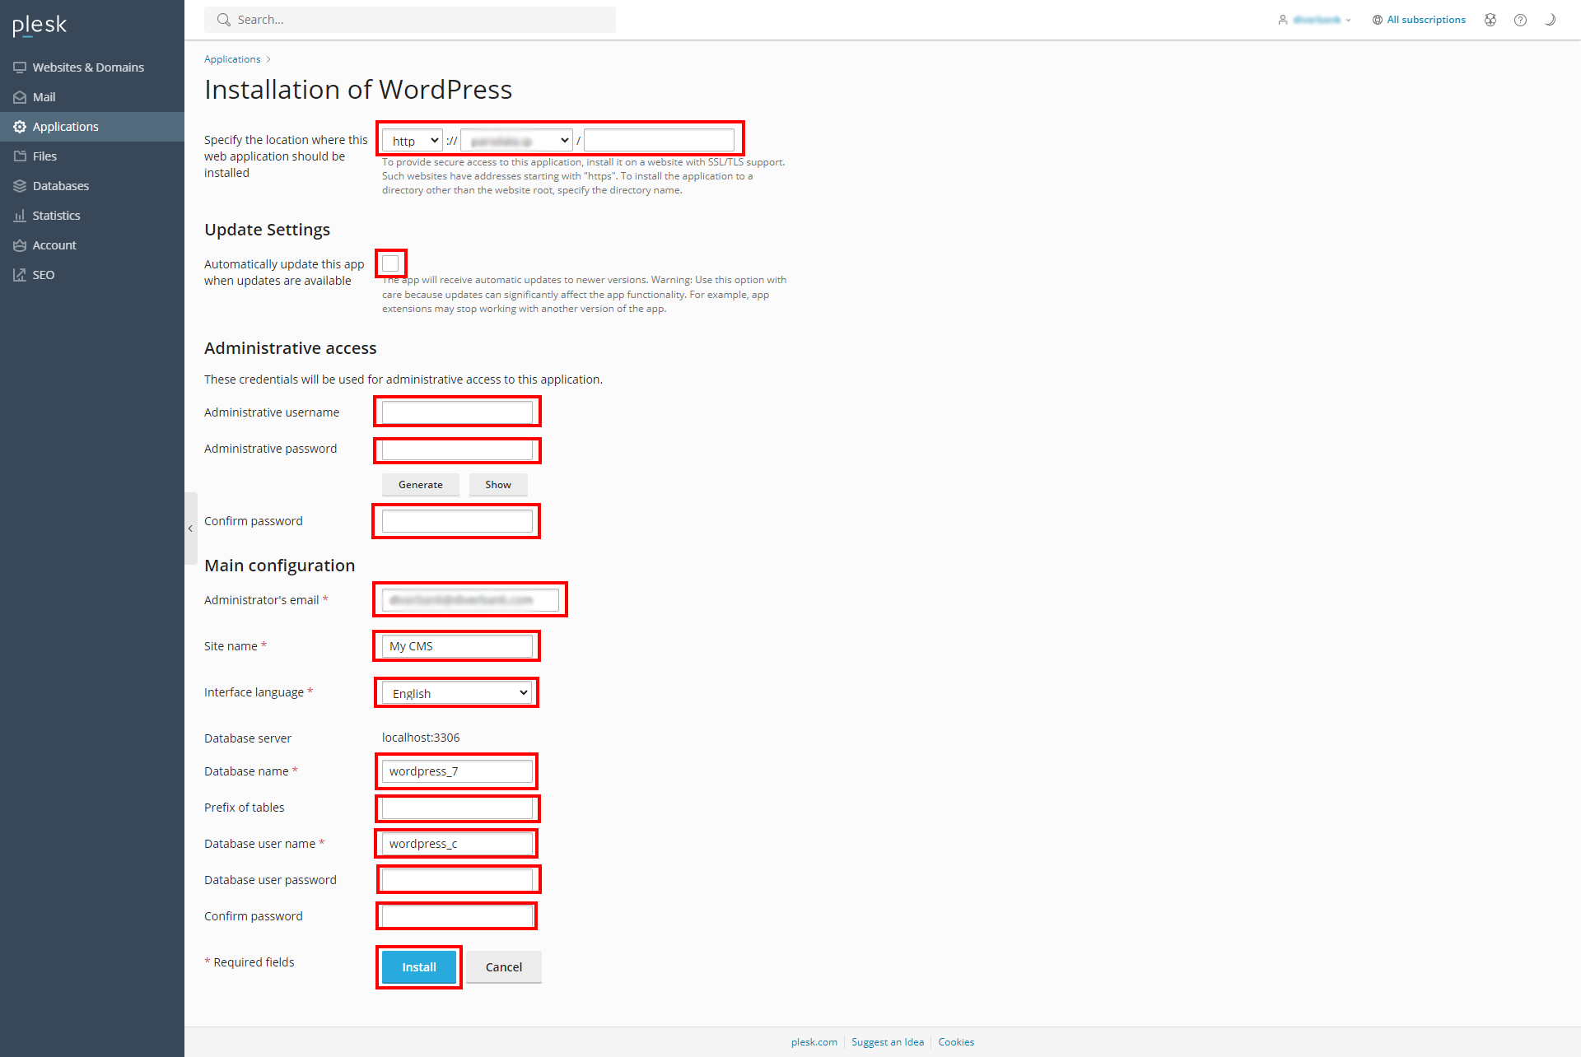Open Mail section
The image size is (1581, 1057).
(92, 97)
